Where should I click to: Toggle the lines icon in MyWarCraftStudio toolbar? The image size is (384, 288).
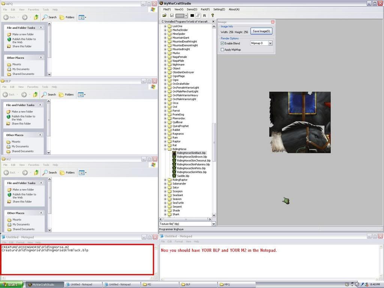[198, 15]
